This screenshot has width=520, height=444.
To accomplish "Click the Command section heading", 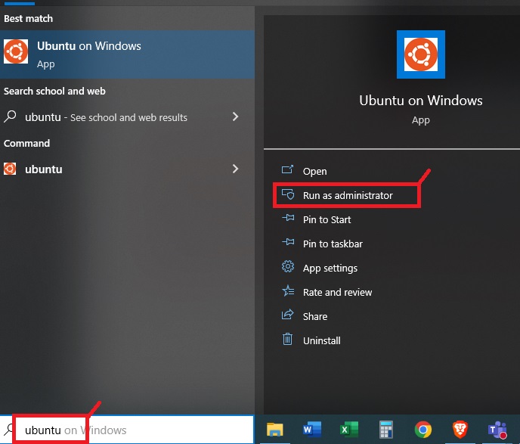I will (x=26, y=144).
